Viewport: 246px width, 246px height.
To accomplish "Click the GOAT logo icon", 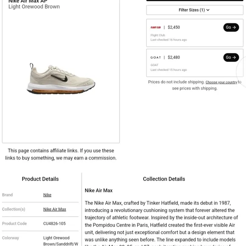I will 156,58.
